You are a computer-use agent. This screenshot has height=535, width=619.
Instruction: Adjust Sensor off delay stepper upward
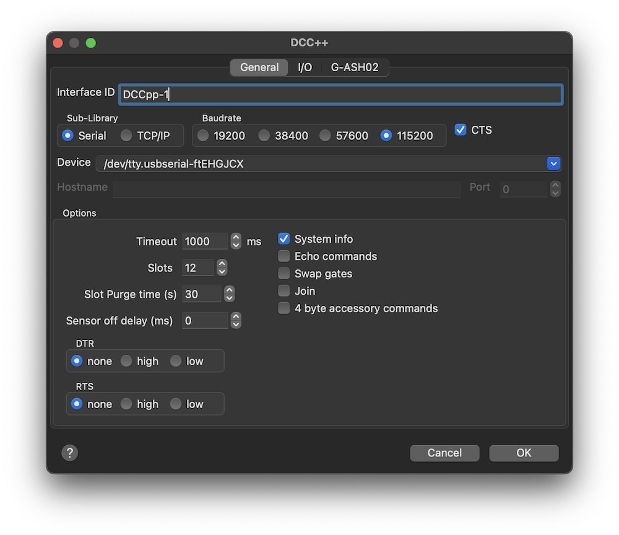pyautogui.click(x=236, y=316)
